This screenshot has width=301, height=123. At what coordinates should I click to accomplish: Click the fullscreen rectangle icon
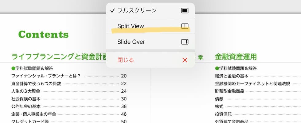coord(185,10)
